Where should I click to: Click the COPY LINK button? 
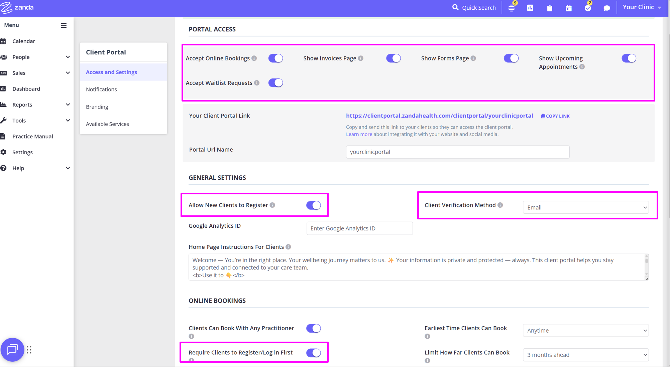point(555,116)
